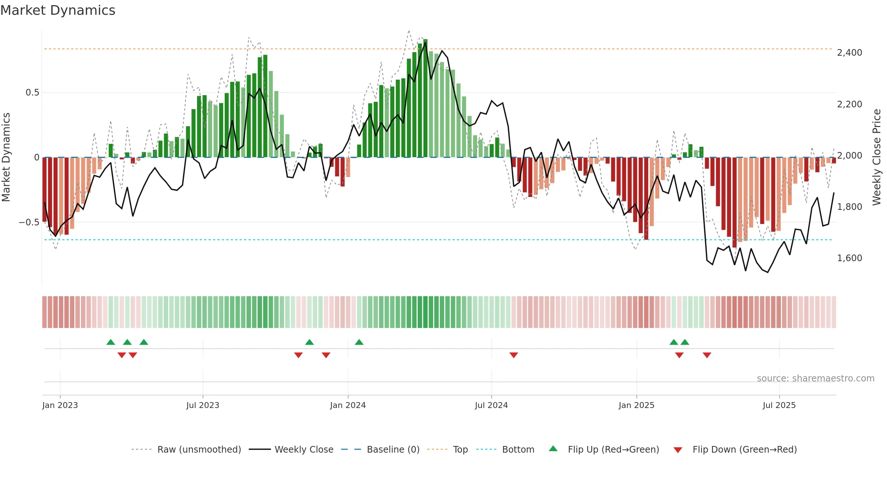Image resolution: width=887 pixels, height=498 pixels.
Task: Click the red down-triangle icon in legend
Action: point(678,450)
